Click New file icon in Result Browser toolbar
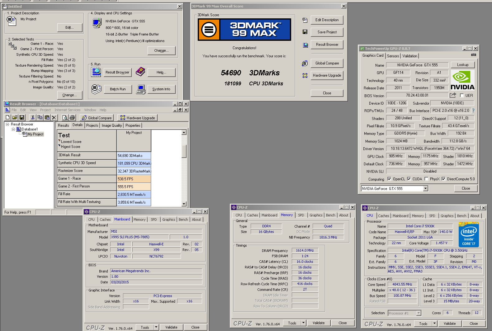Image resolution: width=492 pixels, height=331 pixels. pos(8,117)
